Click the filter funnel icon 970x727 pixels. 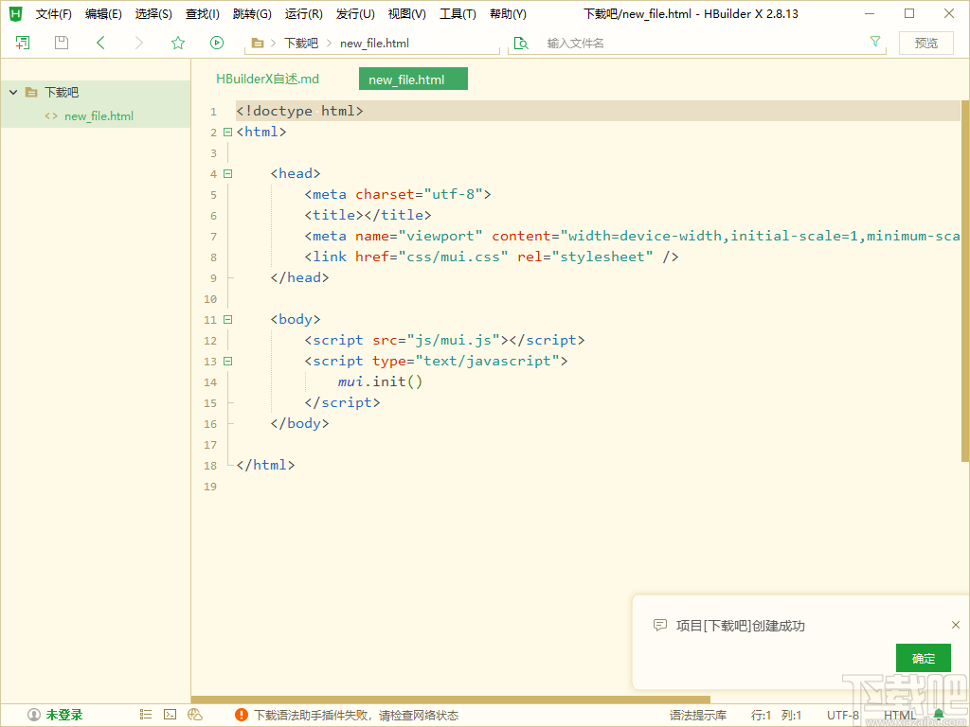[875, 43]
